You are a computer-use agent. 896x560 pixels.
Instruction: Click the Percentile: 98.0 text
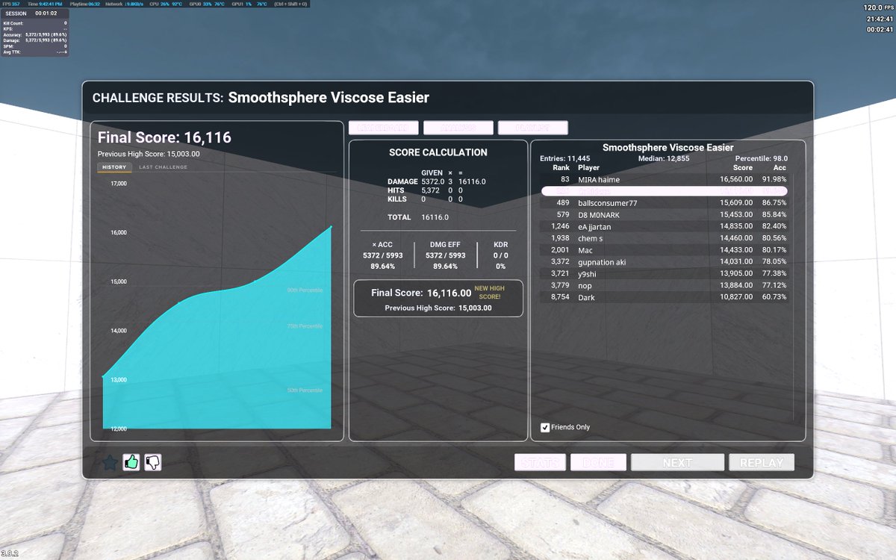(762, 158)
